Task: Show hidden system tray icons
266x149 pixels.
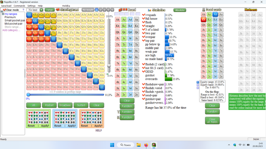Action: [229, 145]
